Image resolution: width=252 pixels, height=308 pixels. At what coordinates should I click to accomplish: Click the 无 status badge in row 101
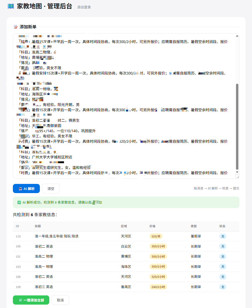[223, 257]
